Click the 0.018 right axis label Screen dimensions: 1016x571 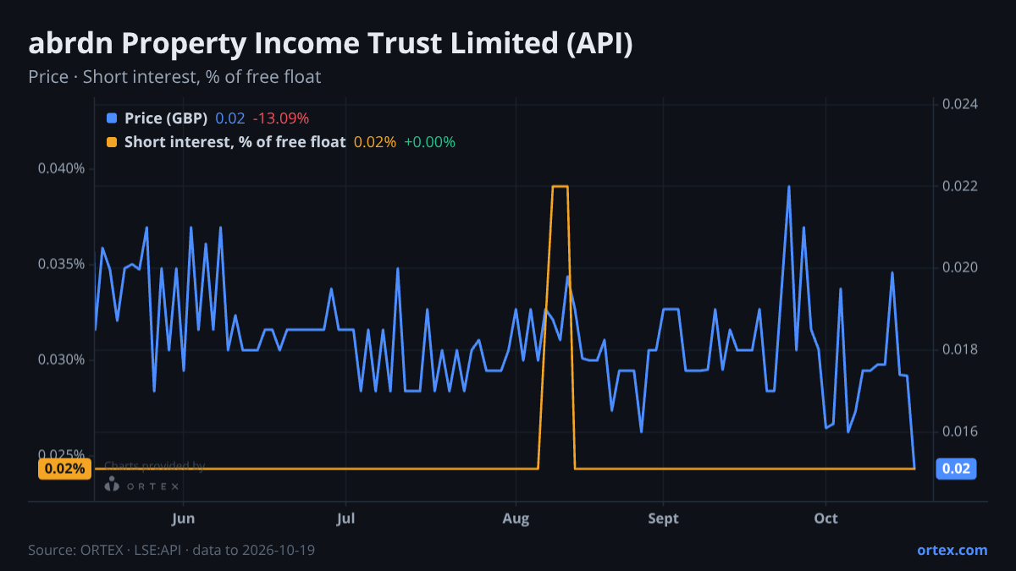pyautogui.click(x=961, y=349)
